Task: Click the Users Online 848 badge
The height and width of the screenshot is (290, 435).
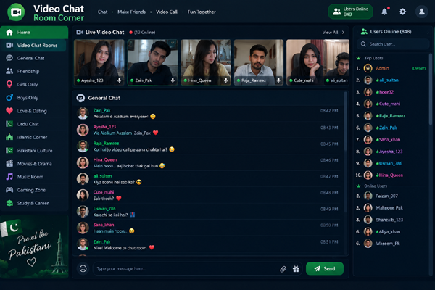Action: (350, 12)
